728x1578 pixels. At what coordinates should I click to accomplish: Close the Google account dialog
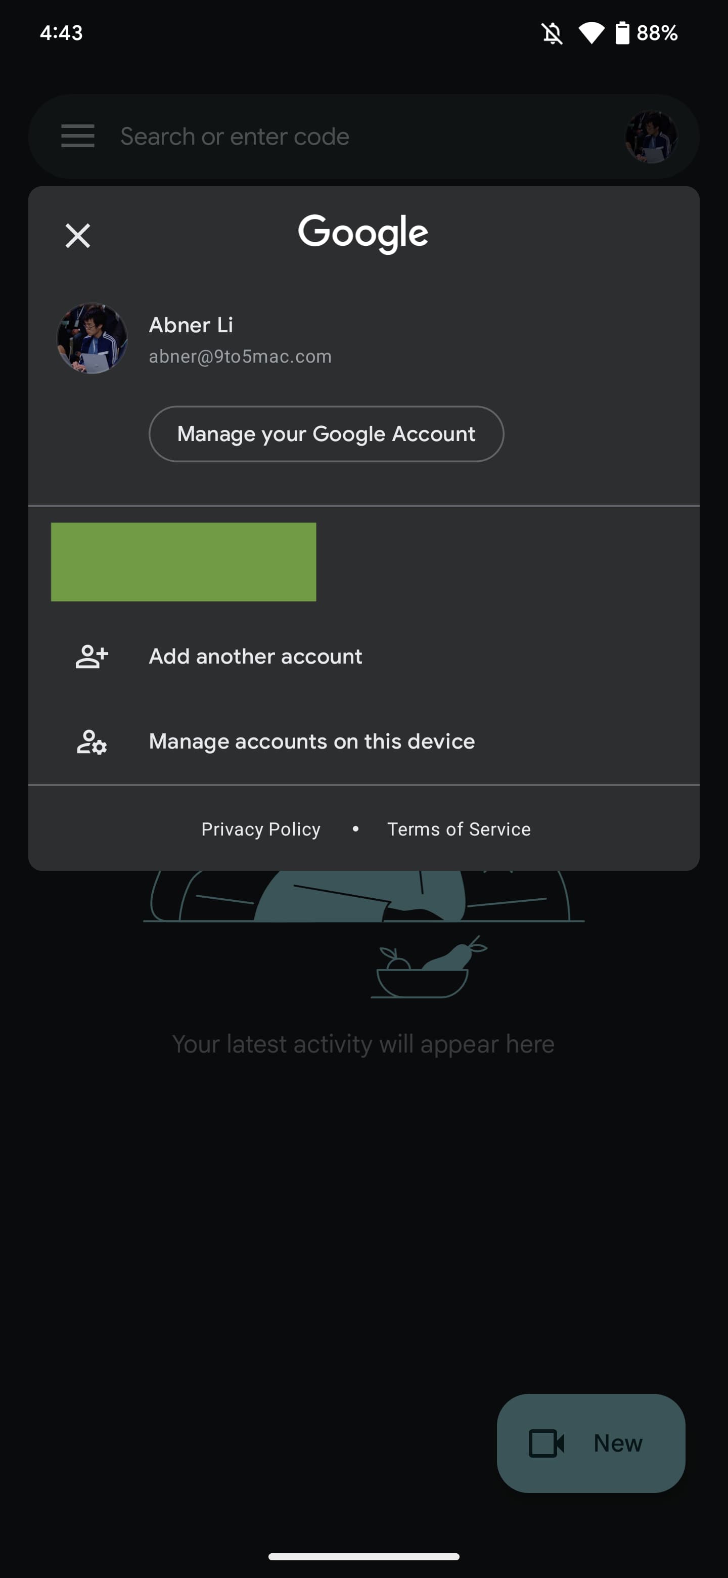78,235
